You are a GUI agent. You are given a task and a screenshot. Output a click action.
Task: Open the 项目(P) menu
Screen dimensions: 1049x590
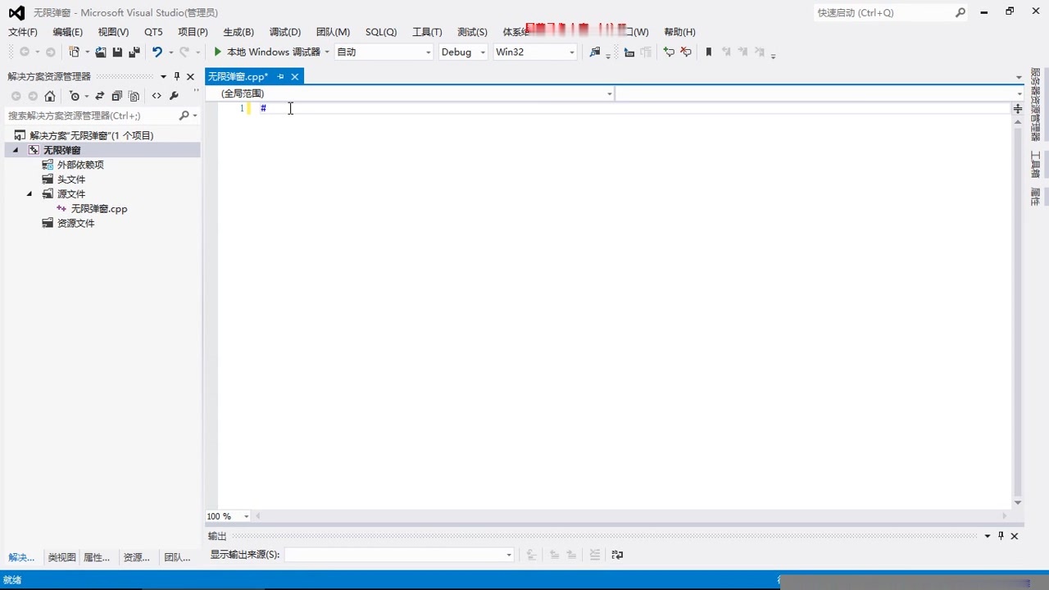193,31
